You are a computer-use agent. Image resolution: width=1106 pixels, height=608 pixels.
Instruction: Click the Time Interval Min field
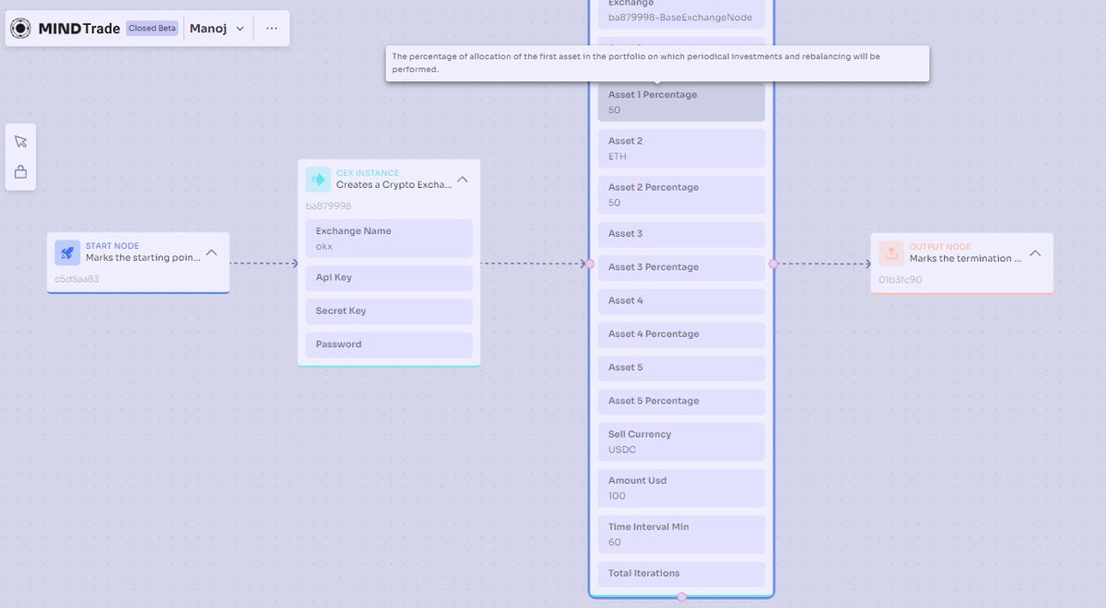[681, 534]
